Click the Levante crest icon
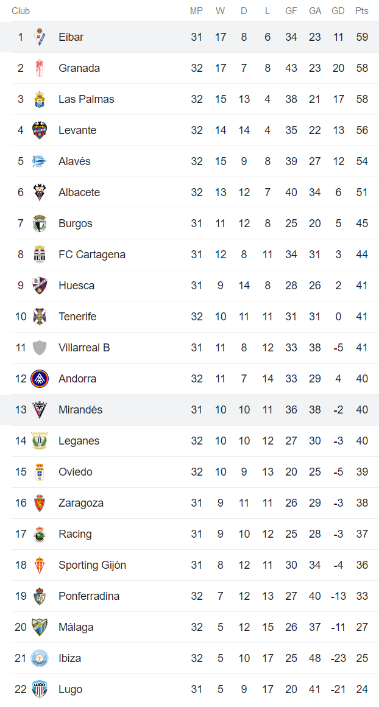379x707 pixels. pos(38,130)
